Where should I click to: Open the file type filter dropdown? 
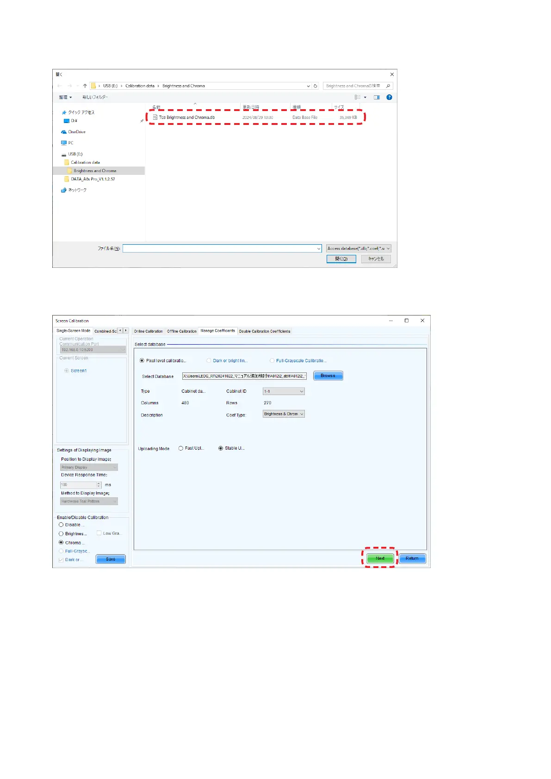pyautogui.click(x=359, y=248)
